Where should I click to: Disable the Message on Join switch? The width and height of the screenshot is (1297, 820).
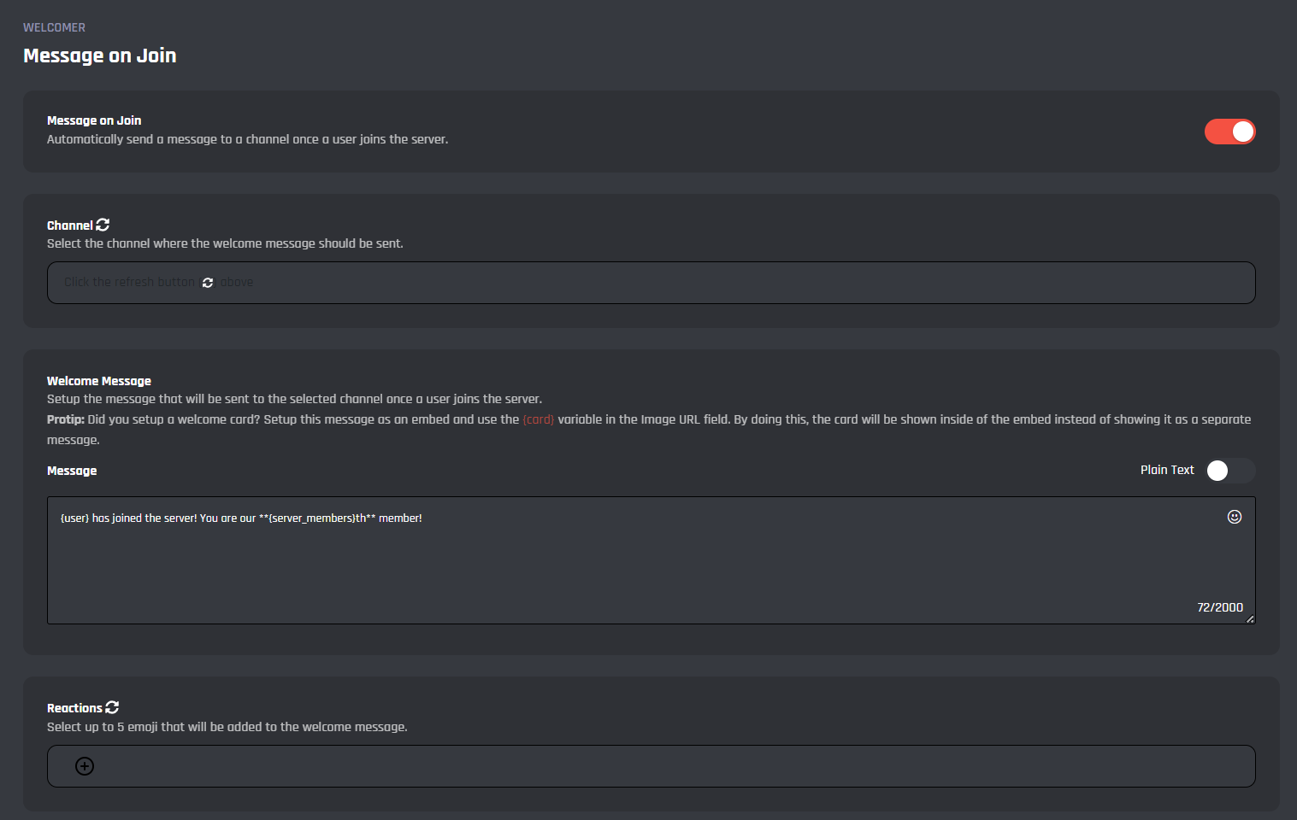coord(1229,132)
